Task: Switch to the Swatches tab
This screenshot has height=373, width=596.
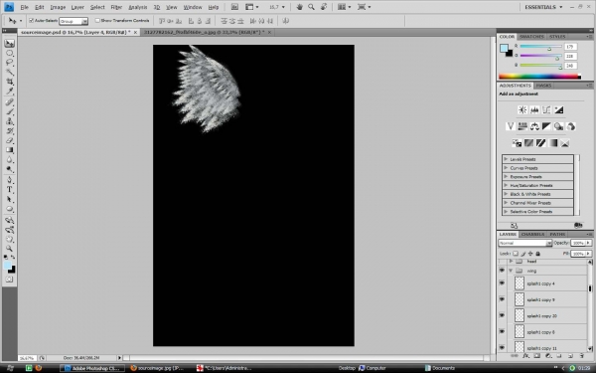Action: click(x=531, y=37)
